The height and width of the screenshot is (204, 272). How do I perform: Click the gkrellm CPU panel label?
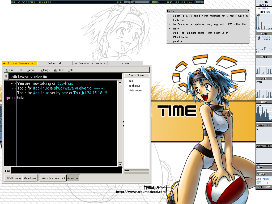[264, 33]
